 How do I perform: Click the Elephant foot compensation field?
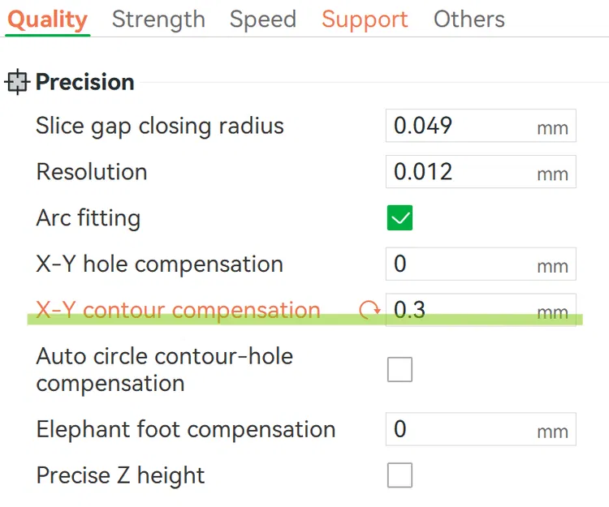click(459, 429)
